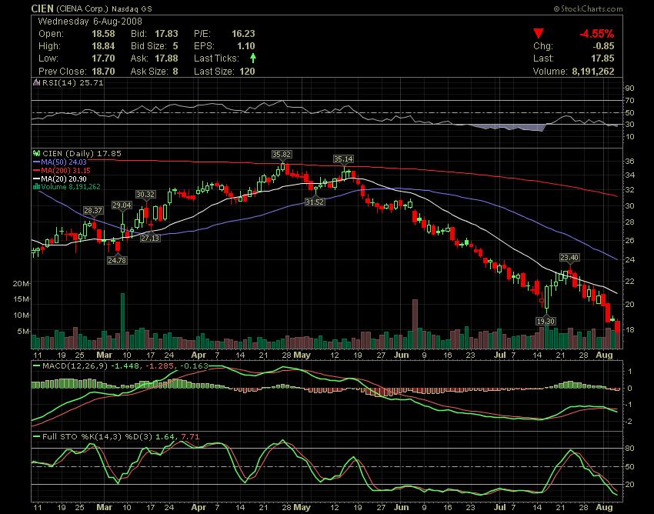Viewport: 654px width, 514px height.
Task: Click the 15M volume axis label
Action: point(21,299)
